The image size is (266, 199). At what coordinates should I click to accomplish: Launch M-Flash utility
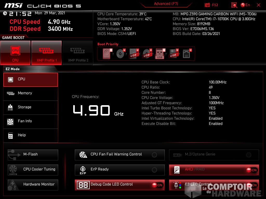(x=33, y=155)
